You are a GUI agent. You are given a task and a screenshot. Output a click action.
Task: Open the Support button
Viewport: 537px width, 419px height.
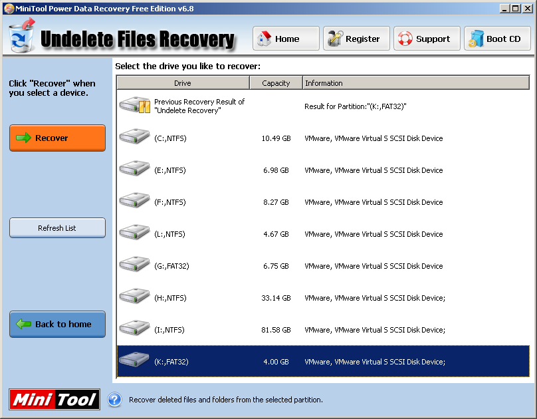427,39
